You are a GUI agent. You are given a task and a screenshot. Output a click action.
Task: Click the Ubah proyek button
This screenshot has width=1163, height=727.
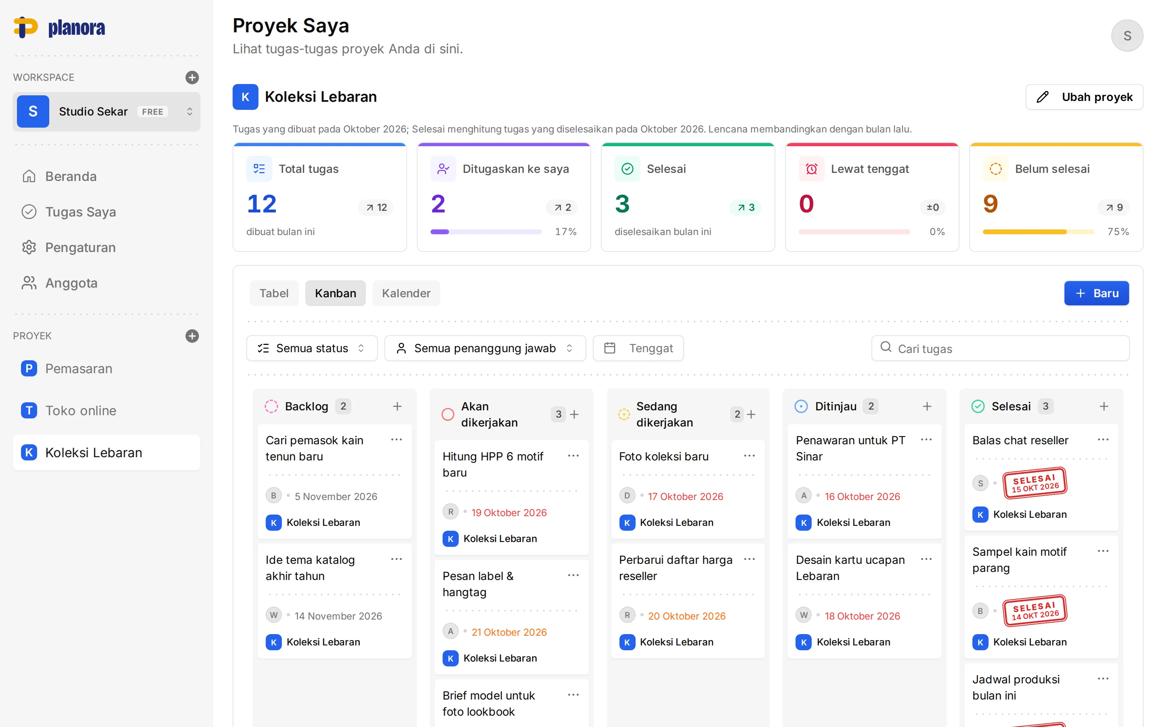click(x=1084, y=97)
